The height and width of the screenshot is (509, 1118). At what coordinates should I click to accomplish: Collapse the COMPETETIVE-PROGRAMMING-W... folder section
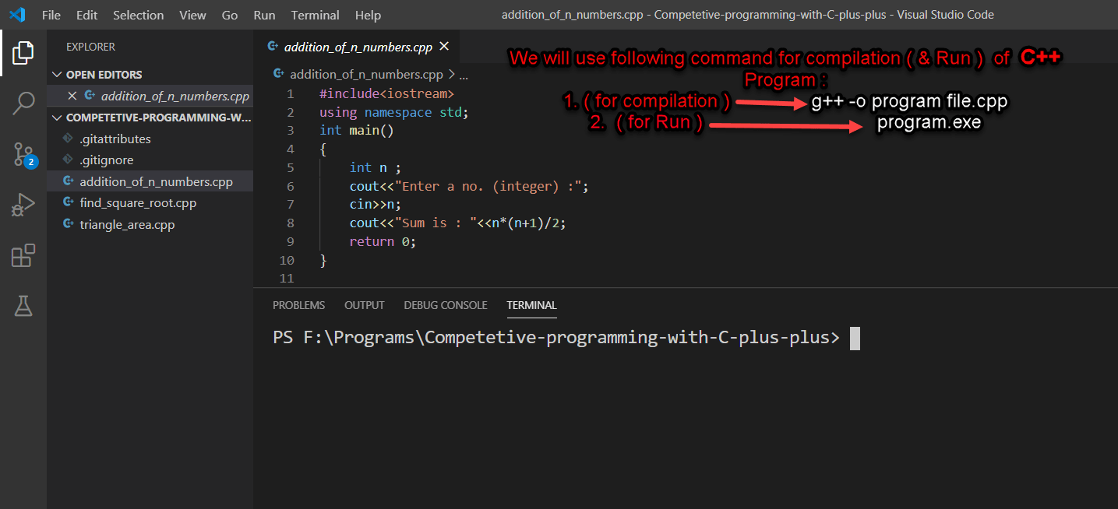[57, 118]
